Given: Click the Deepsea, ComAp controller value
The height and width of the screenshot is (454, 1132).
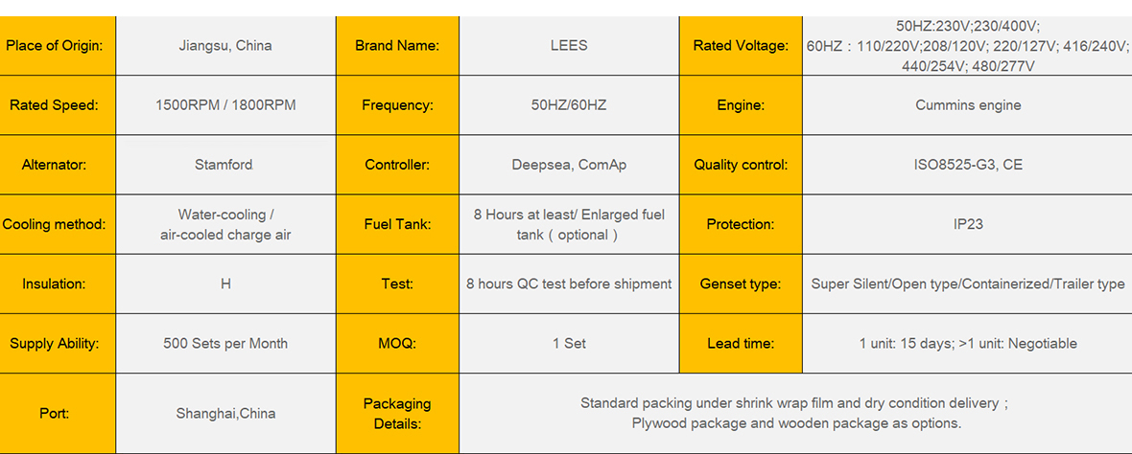Looking at the screenshot, I should pyautogui.click(x=569, y=165).
